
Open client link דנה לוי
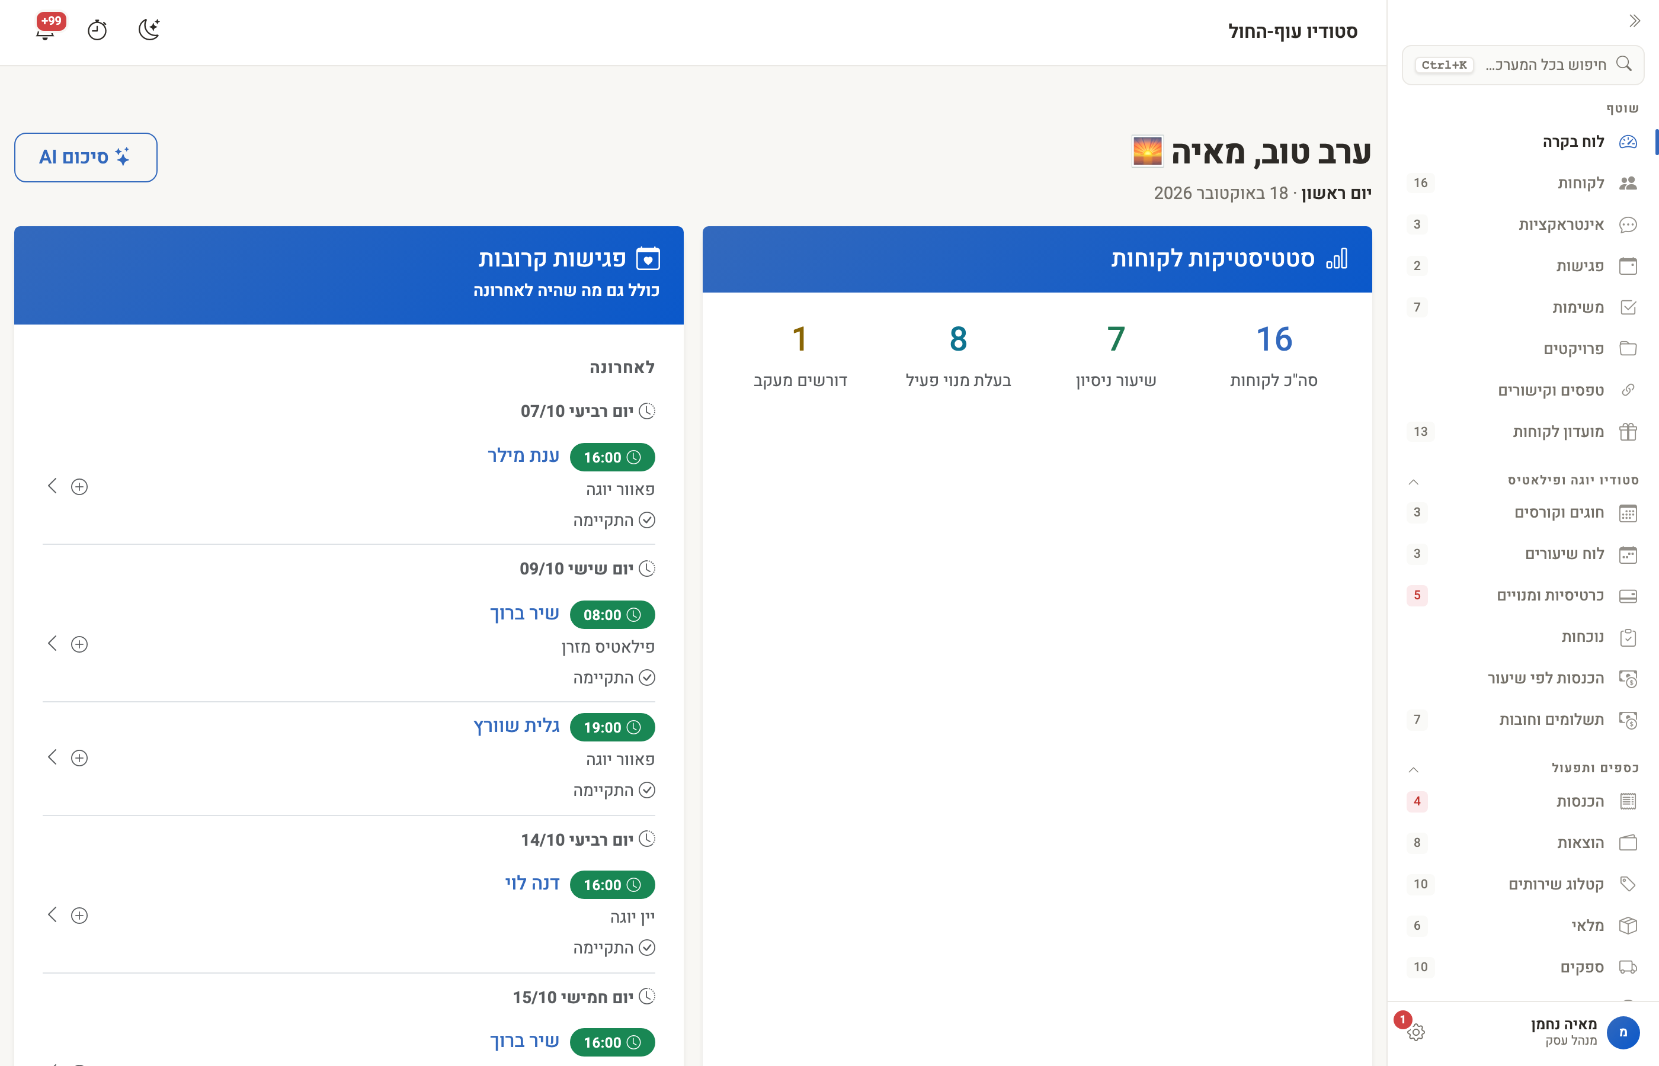[533, 884]
